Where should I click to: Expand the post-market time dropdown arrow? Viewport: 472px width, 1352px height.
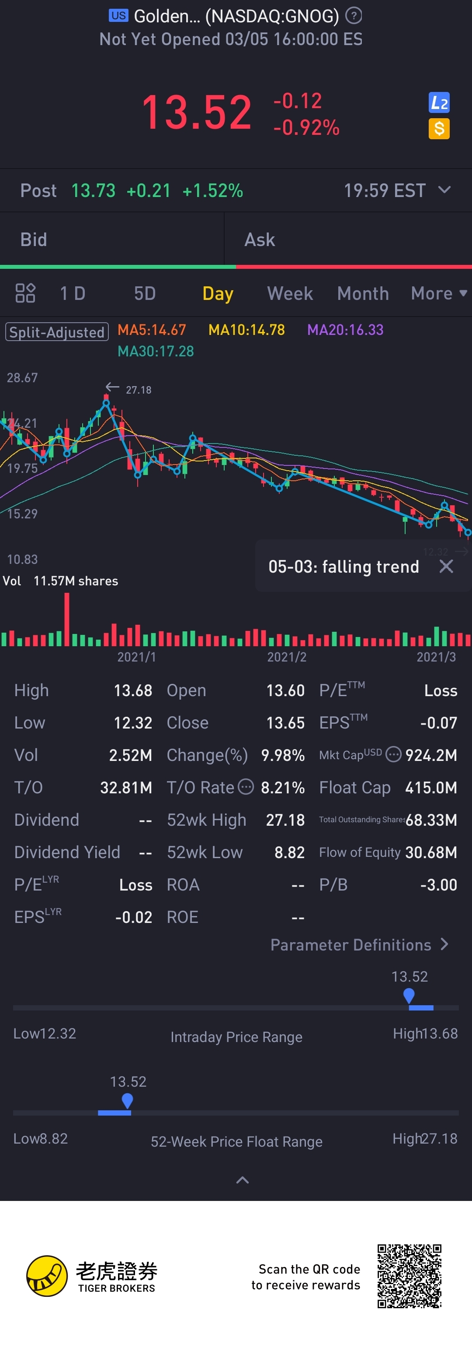[x=444, y=190]
